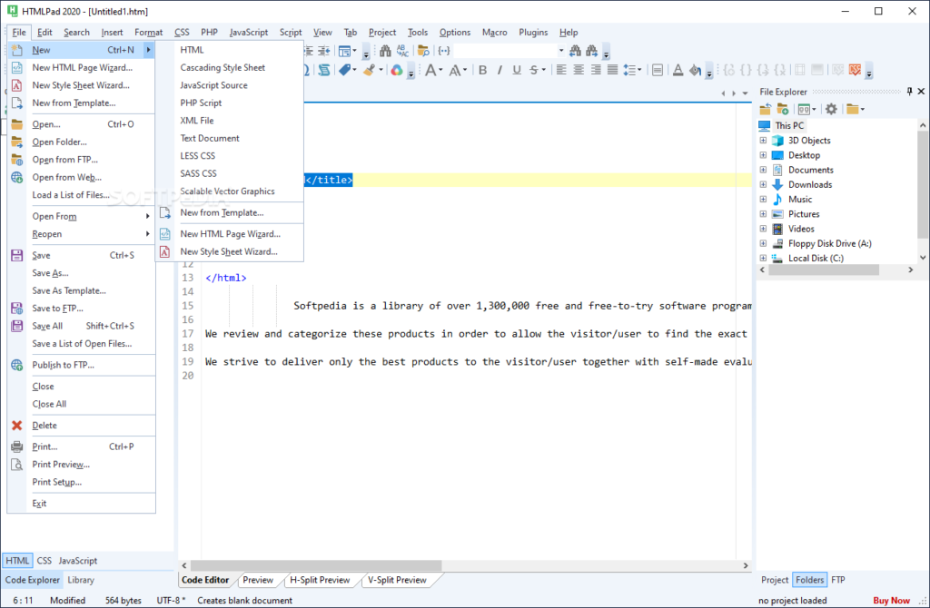Screen dimensions: 930x608
Task: Open the CSS menu
Action: point(181,32)
